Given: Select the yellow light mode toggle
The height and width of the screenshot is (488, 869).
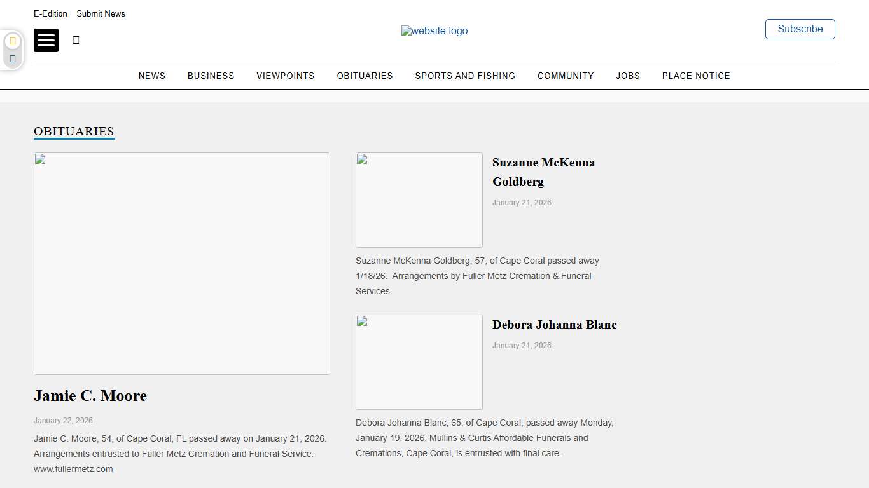Looking at the screenshot, I should pyautogui.click(x=13, y=41).
